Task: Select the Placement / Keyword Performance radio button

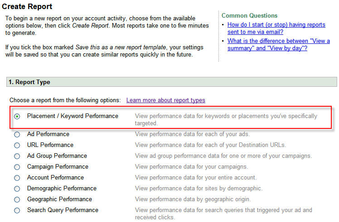Action: pyautogui.click(x=17, y=116)
